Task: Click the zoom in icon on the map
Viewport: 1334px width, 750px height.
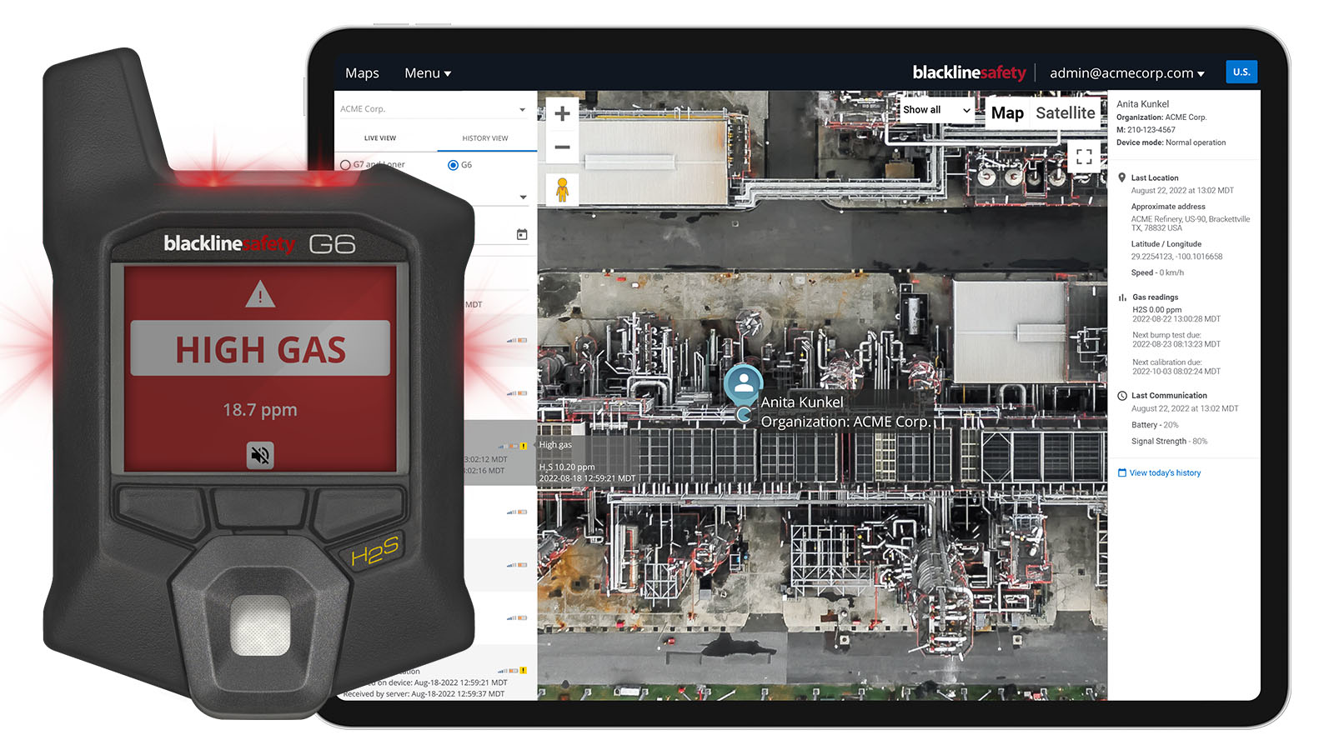Action: coord(562,113)
